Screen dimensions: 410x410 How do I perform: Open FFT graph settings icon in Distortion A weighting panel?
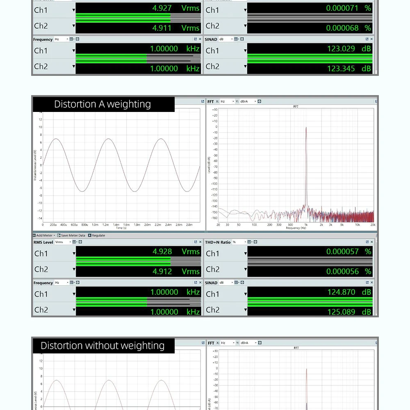tap(260, 101)
